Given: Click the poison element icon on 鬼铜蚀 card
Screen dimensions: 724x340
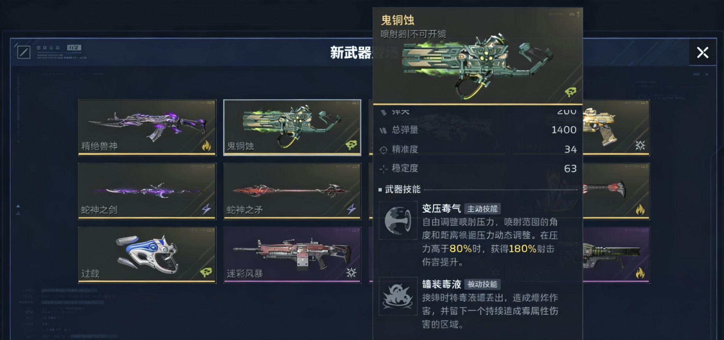Looking at the screenshot, I should coord(351,145).
